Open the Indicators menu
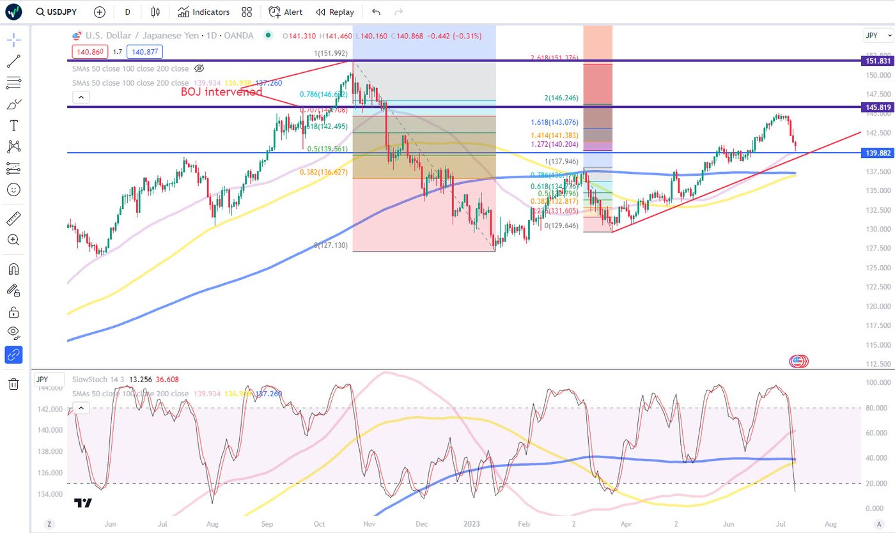 point(203,12)
